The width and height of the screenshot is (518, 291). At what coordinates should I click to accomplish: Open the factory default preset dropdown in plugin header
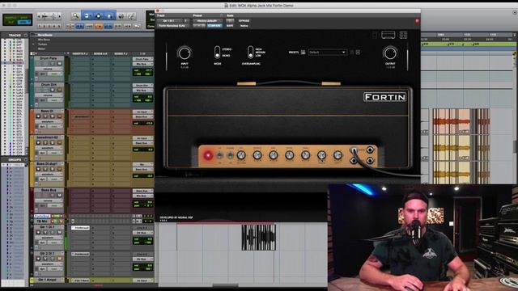(207, 21)
